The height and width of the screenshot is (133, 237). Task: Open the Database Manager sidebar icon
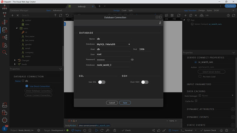point(4,30)
